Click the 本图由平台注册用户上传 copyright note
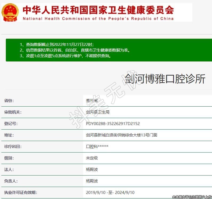 tap(192, 197)
